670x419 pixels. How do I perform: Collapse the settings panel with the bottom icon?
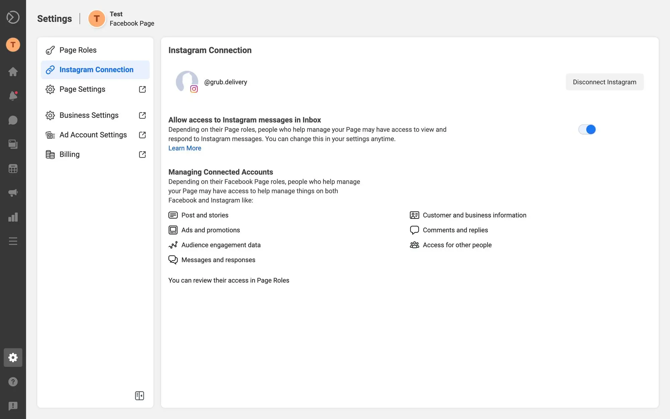coord(139,396)
